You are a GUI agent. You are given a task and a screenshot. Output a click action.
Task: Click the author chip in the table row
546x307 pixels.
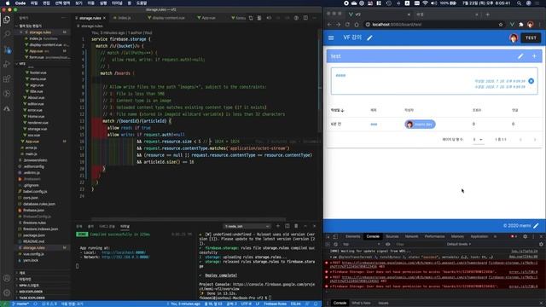pyautogui.click(x=420, y=125)
